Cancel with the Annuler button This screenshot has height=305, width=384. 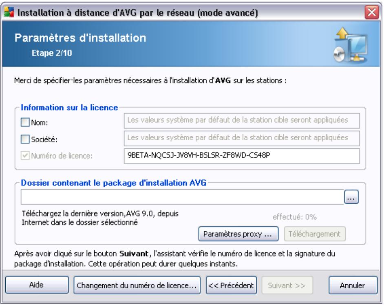click(353, 285)
